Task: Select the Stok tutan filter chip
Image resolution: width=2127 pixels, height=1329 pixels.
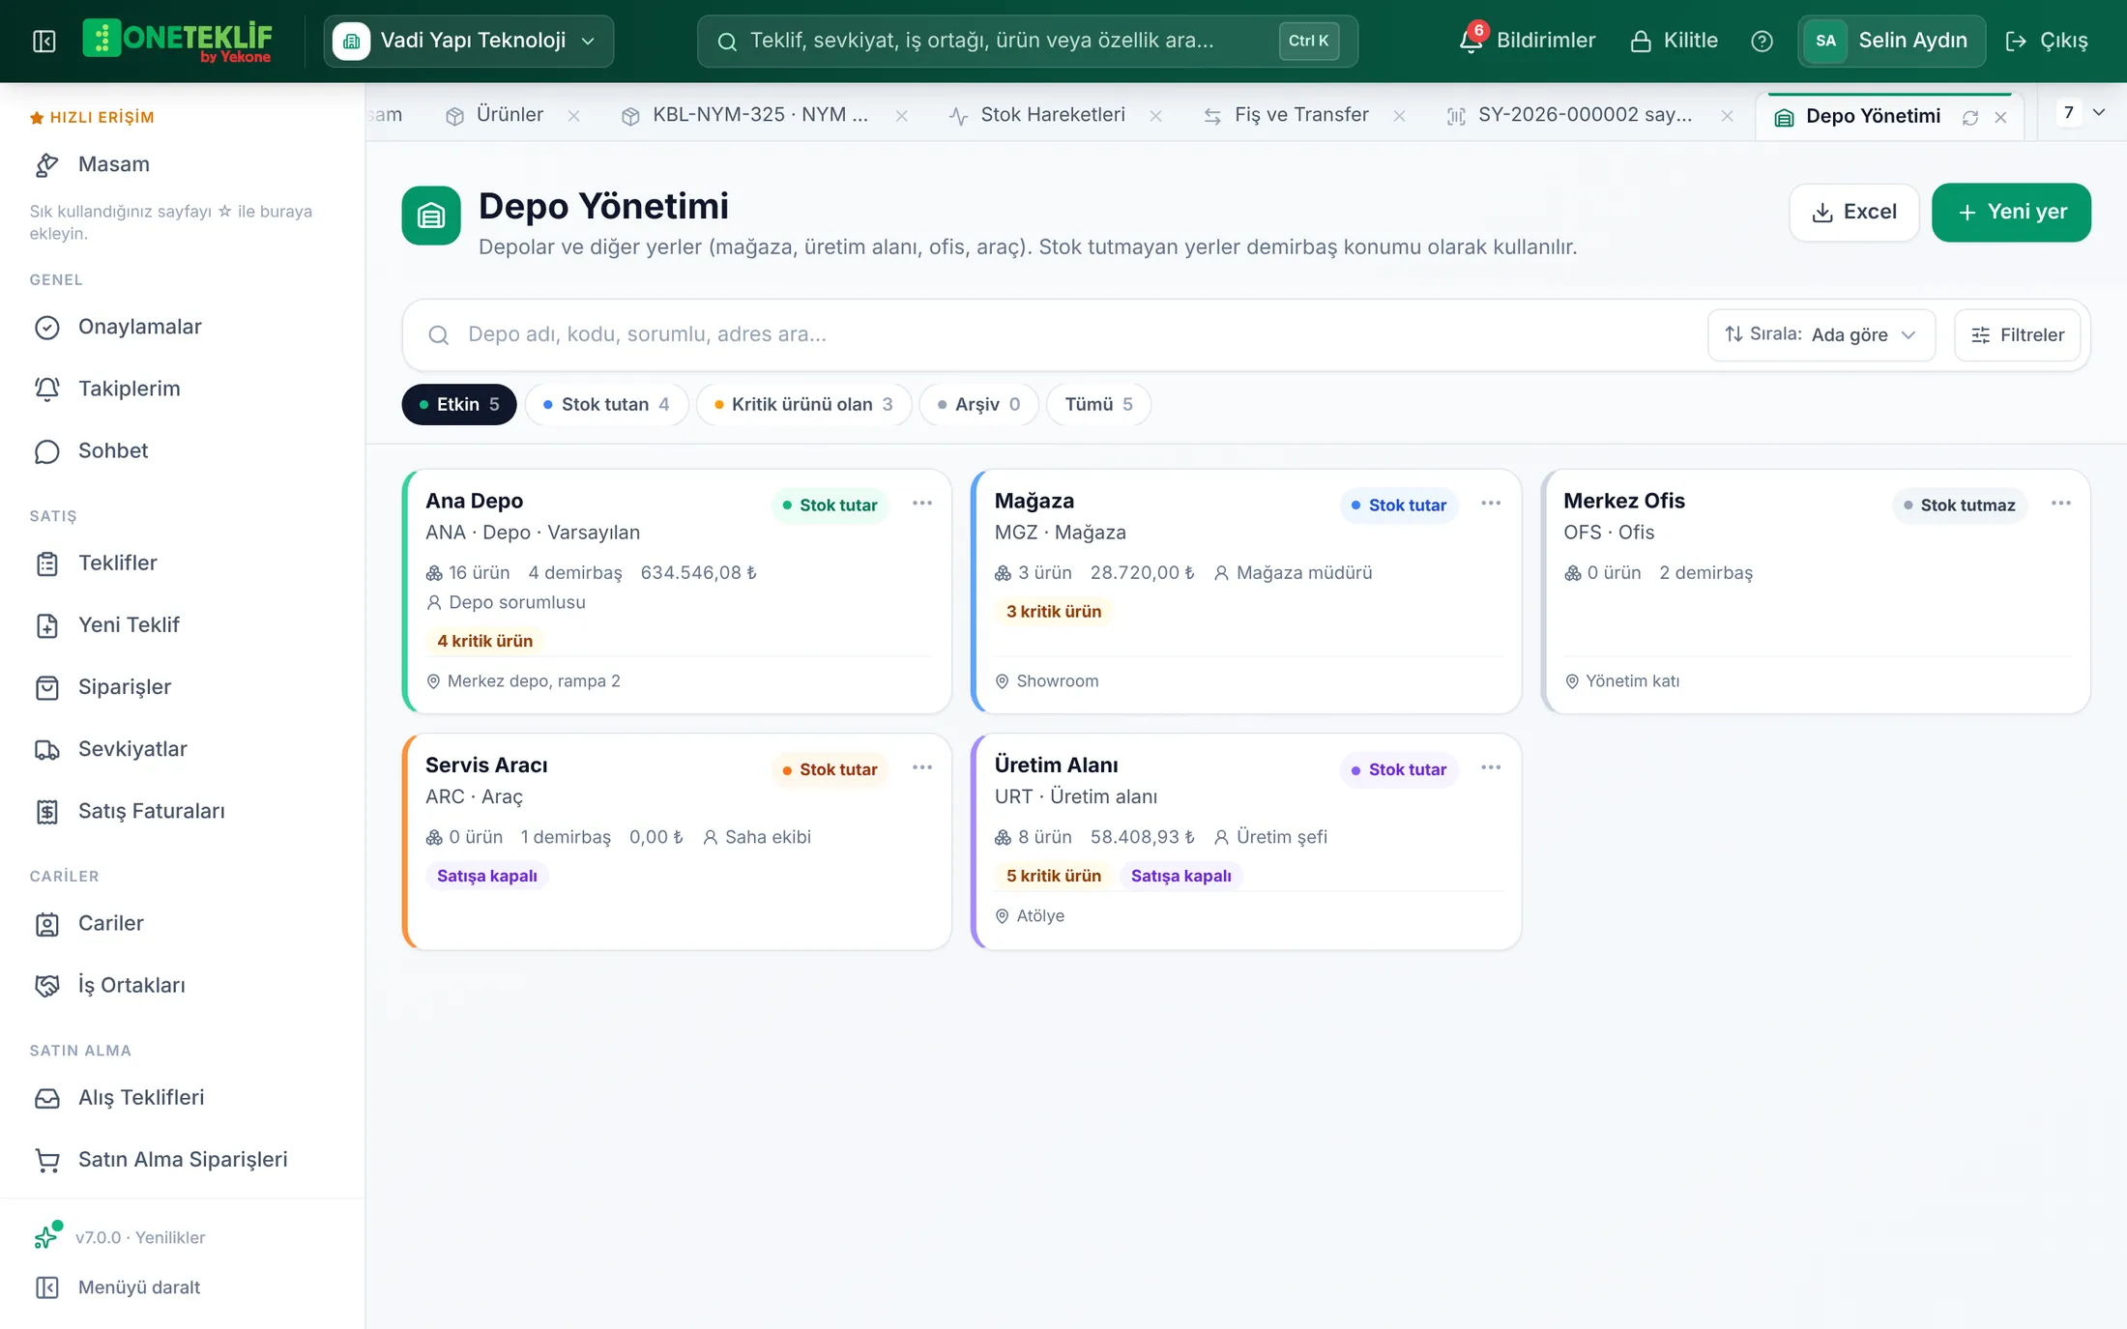Action: coord(606,404)
